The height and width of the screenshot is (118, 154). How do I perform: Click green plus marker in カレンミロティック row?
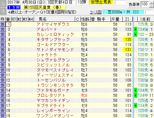[136, 35]
